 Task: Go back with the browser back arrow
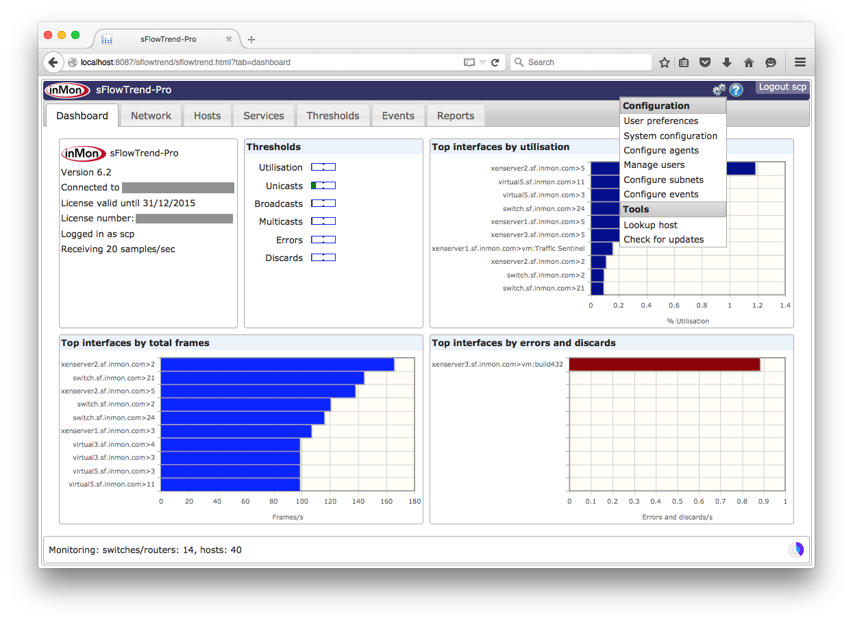click(x=53, y=62)
